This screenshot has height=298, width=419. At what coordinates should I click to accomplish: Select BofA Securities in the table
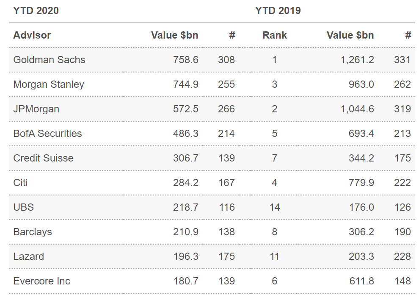(47, 134)
